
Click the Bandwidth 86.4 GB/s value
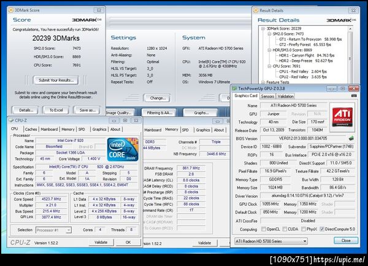tap(337, 187)
